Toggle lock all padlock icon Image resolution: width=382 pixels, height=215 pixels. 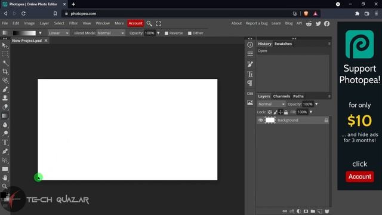[x=286, y=112]
